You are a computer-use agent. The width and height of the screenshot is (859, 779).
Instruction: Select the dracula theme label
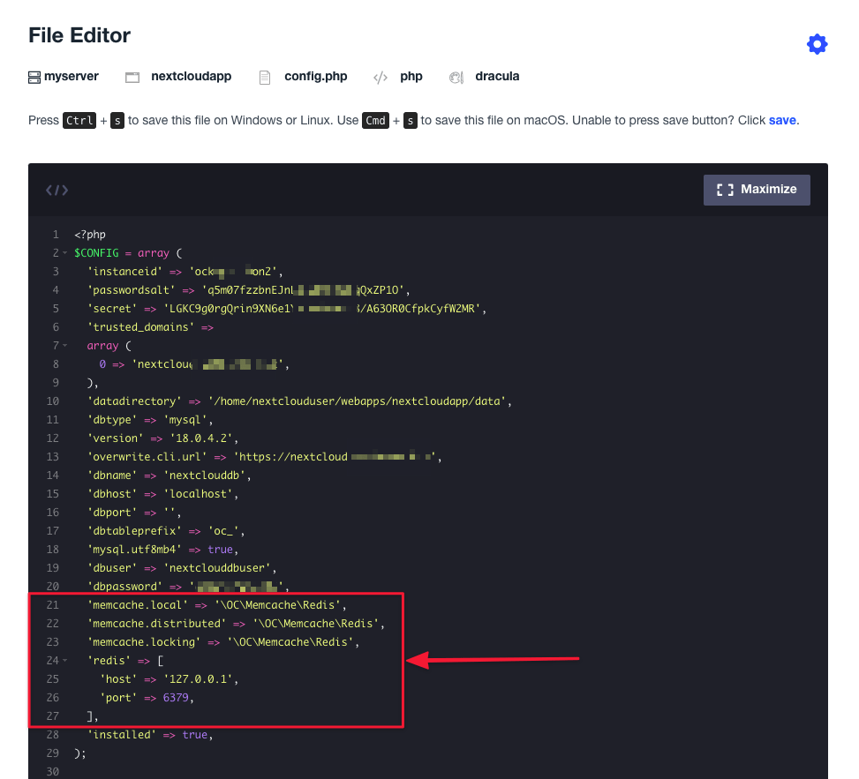pyautogui.click(x=497, y=77)
